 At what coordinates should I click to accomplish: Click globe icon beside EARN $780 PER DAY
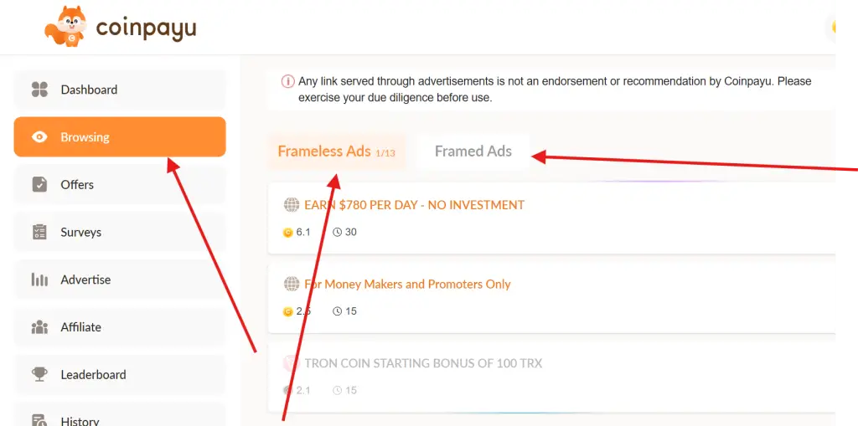292,205
